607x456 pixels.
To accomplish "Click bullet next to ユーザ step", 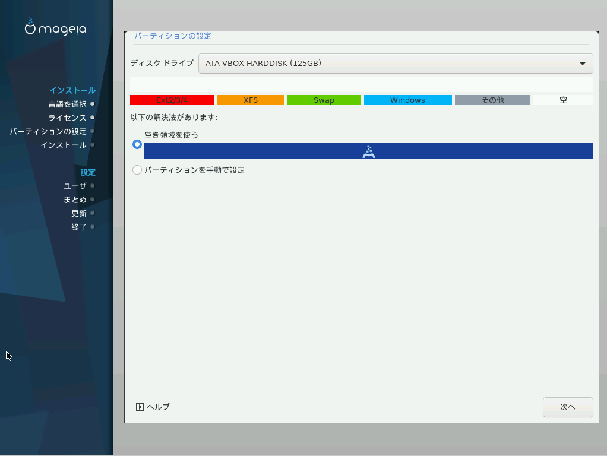I will [93, 186].
